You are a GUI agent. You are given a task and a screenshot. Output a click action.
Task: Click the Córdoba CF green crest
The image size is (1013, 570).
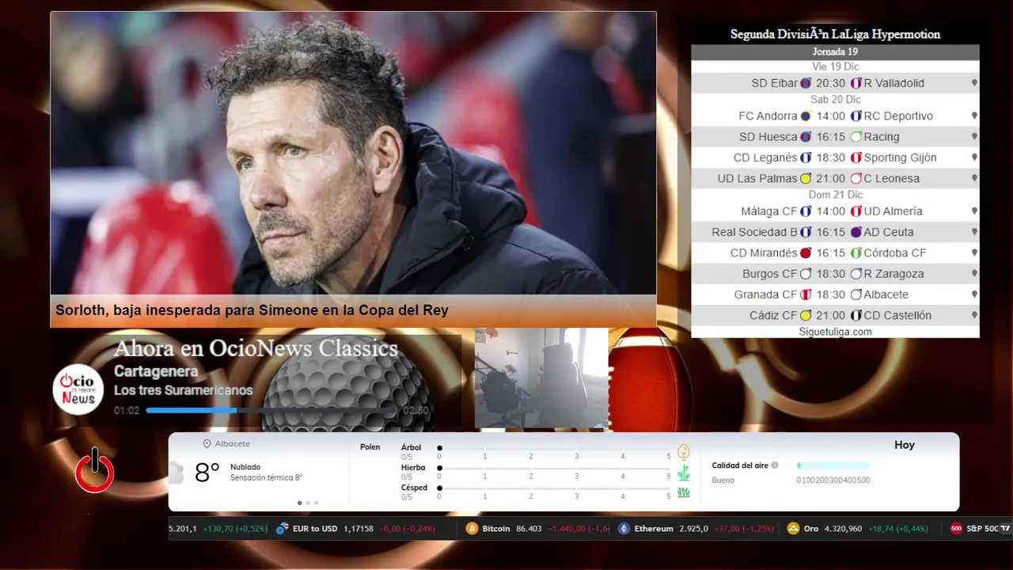pyautogui.click(x=856, y=253)
